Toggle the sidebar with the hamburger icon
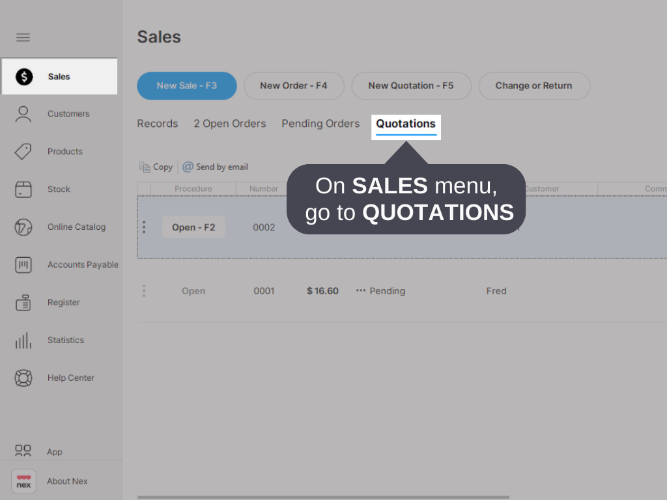The image size is (667, 500). pos(23,37)
